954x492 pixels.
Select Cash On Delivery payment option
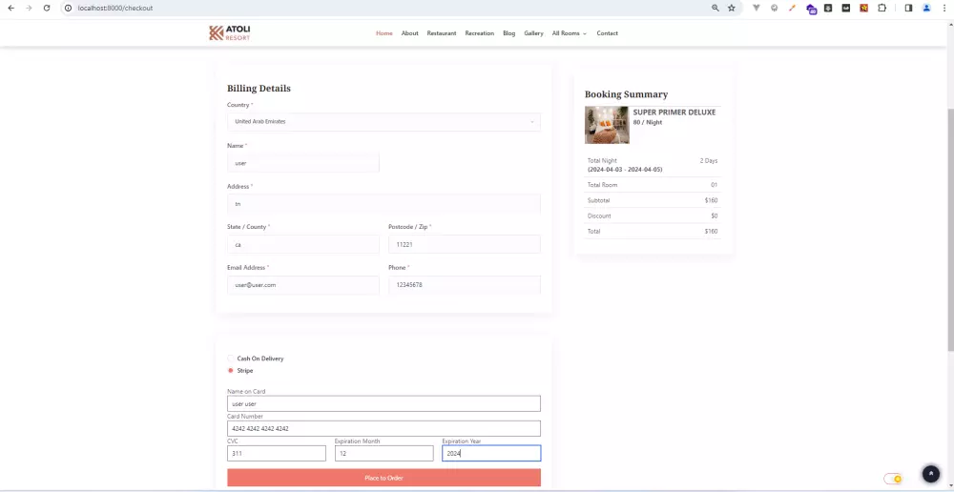point(231,359)
